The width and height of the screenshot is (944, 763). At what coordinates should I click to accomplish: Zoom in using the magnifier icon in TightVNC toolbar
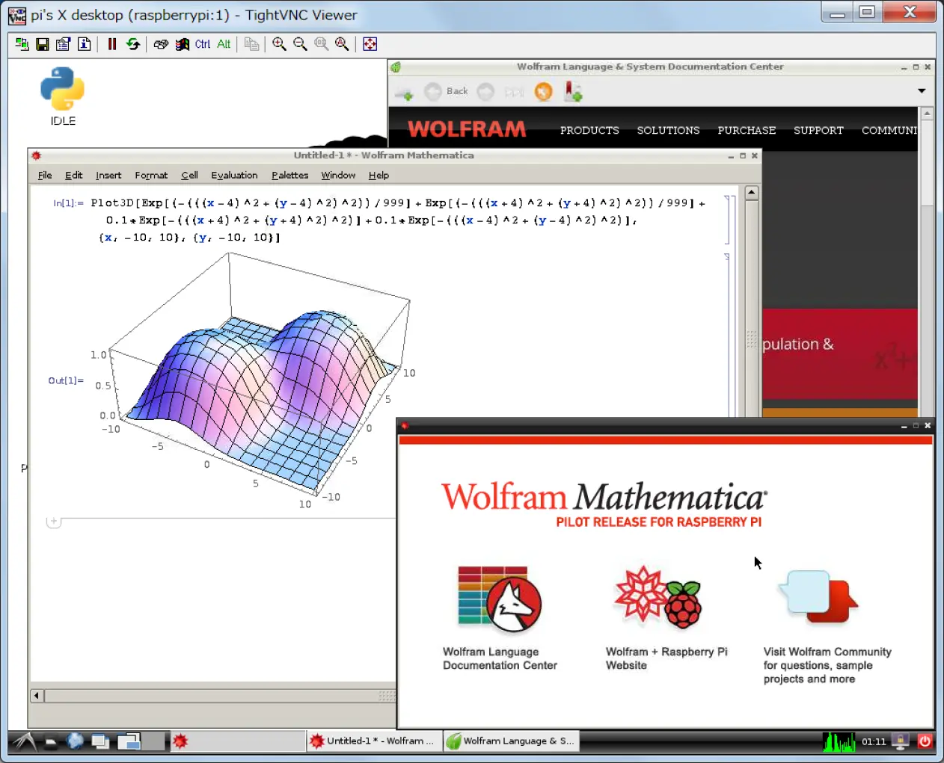pyautogui.click(x=279, y=44)
